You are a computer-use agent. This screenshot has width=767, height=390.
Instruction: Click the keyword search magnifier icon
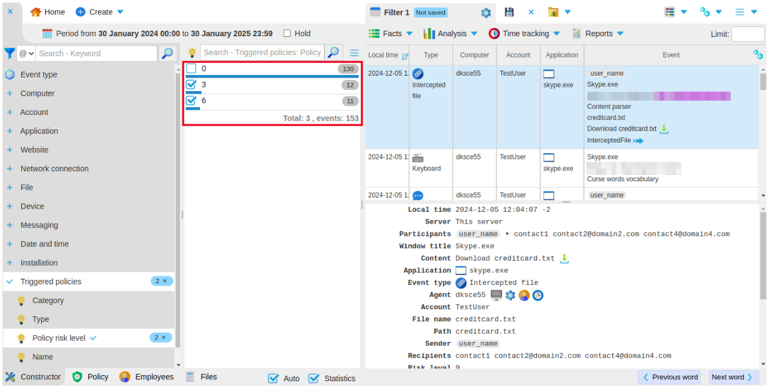click(x=167, y=53)
